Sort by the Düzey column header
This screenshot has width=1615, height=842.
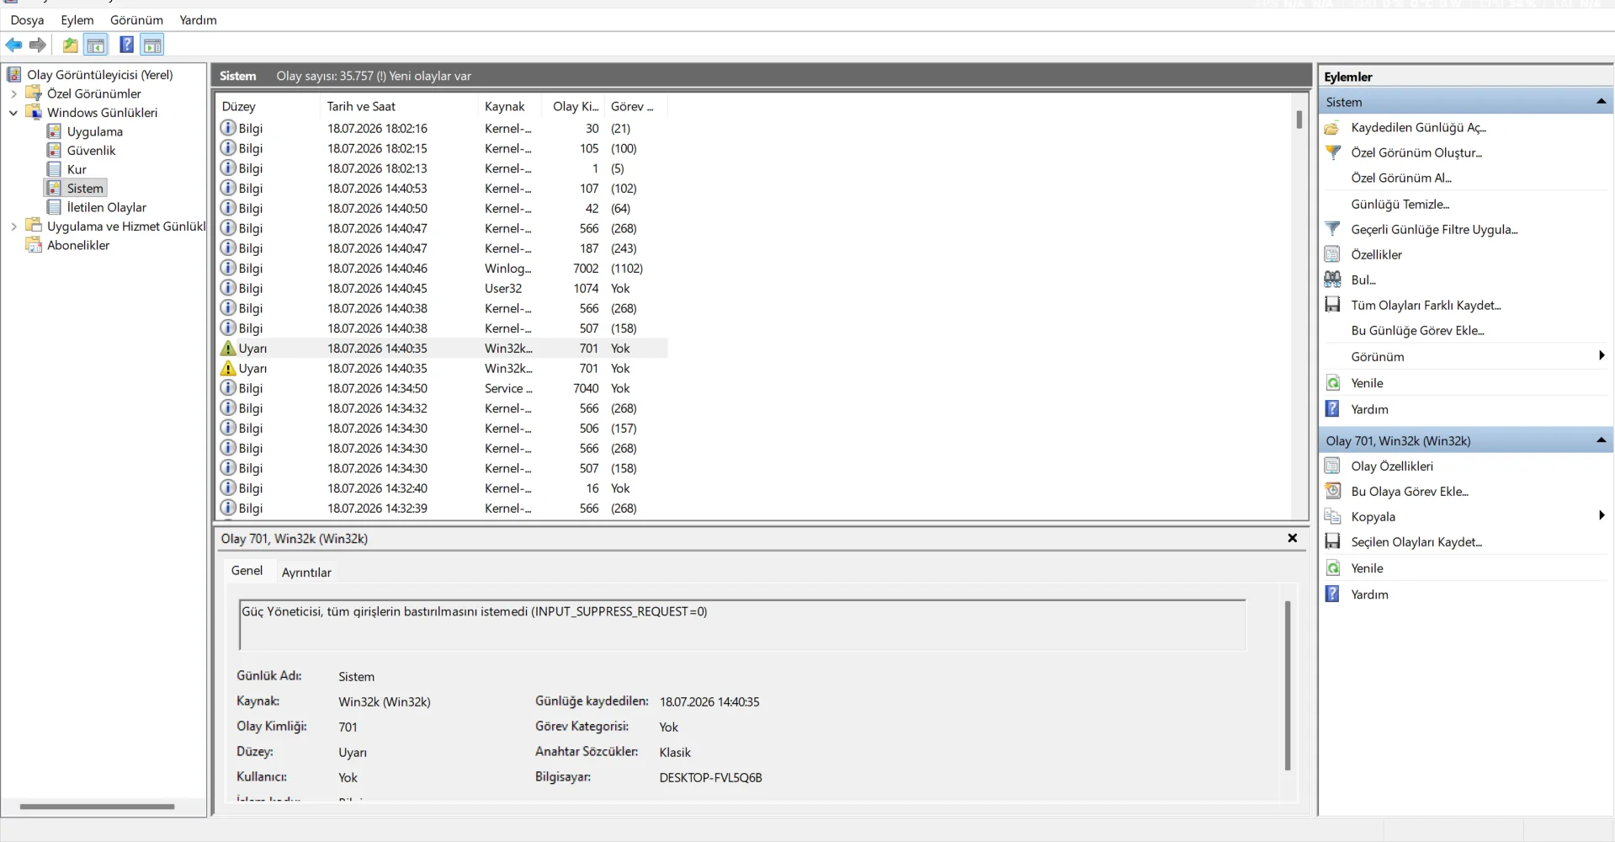[x=268, y=107]
